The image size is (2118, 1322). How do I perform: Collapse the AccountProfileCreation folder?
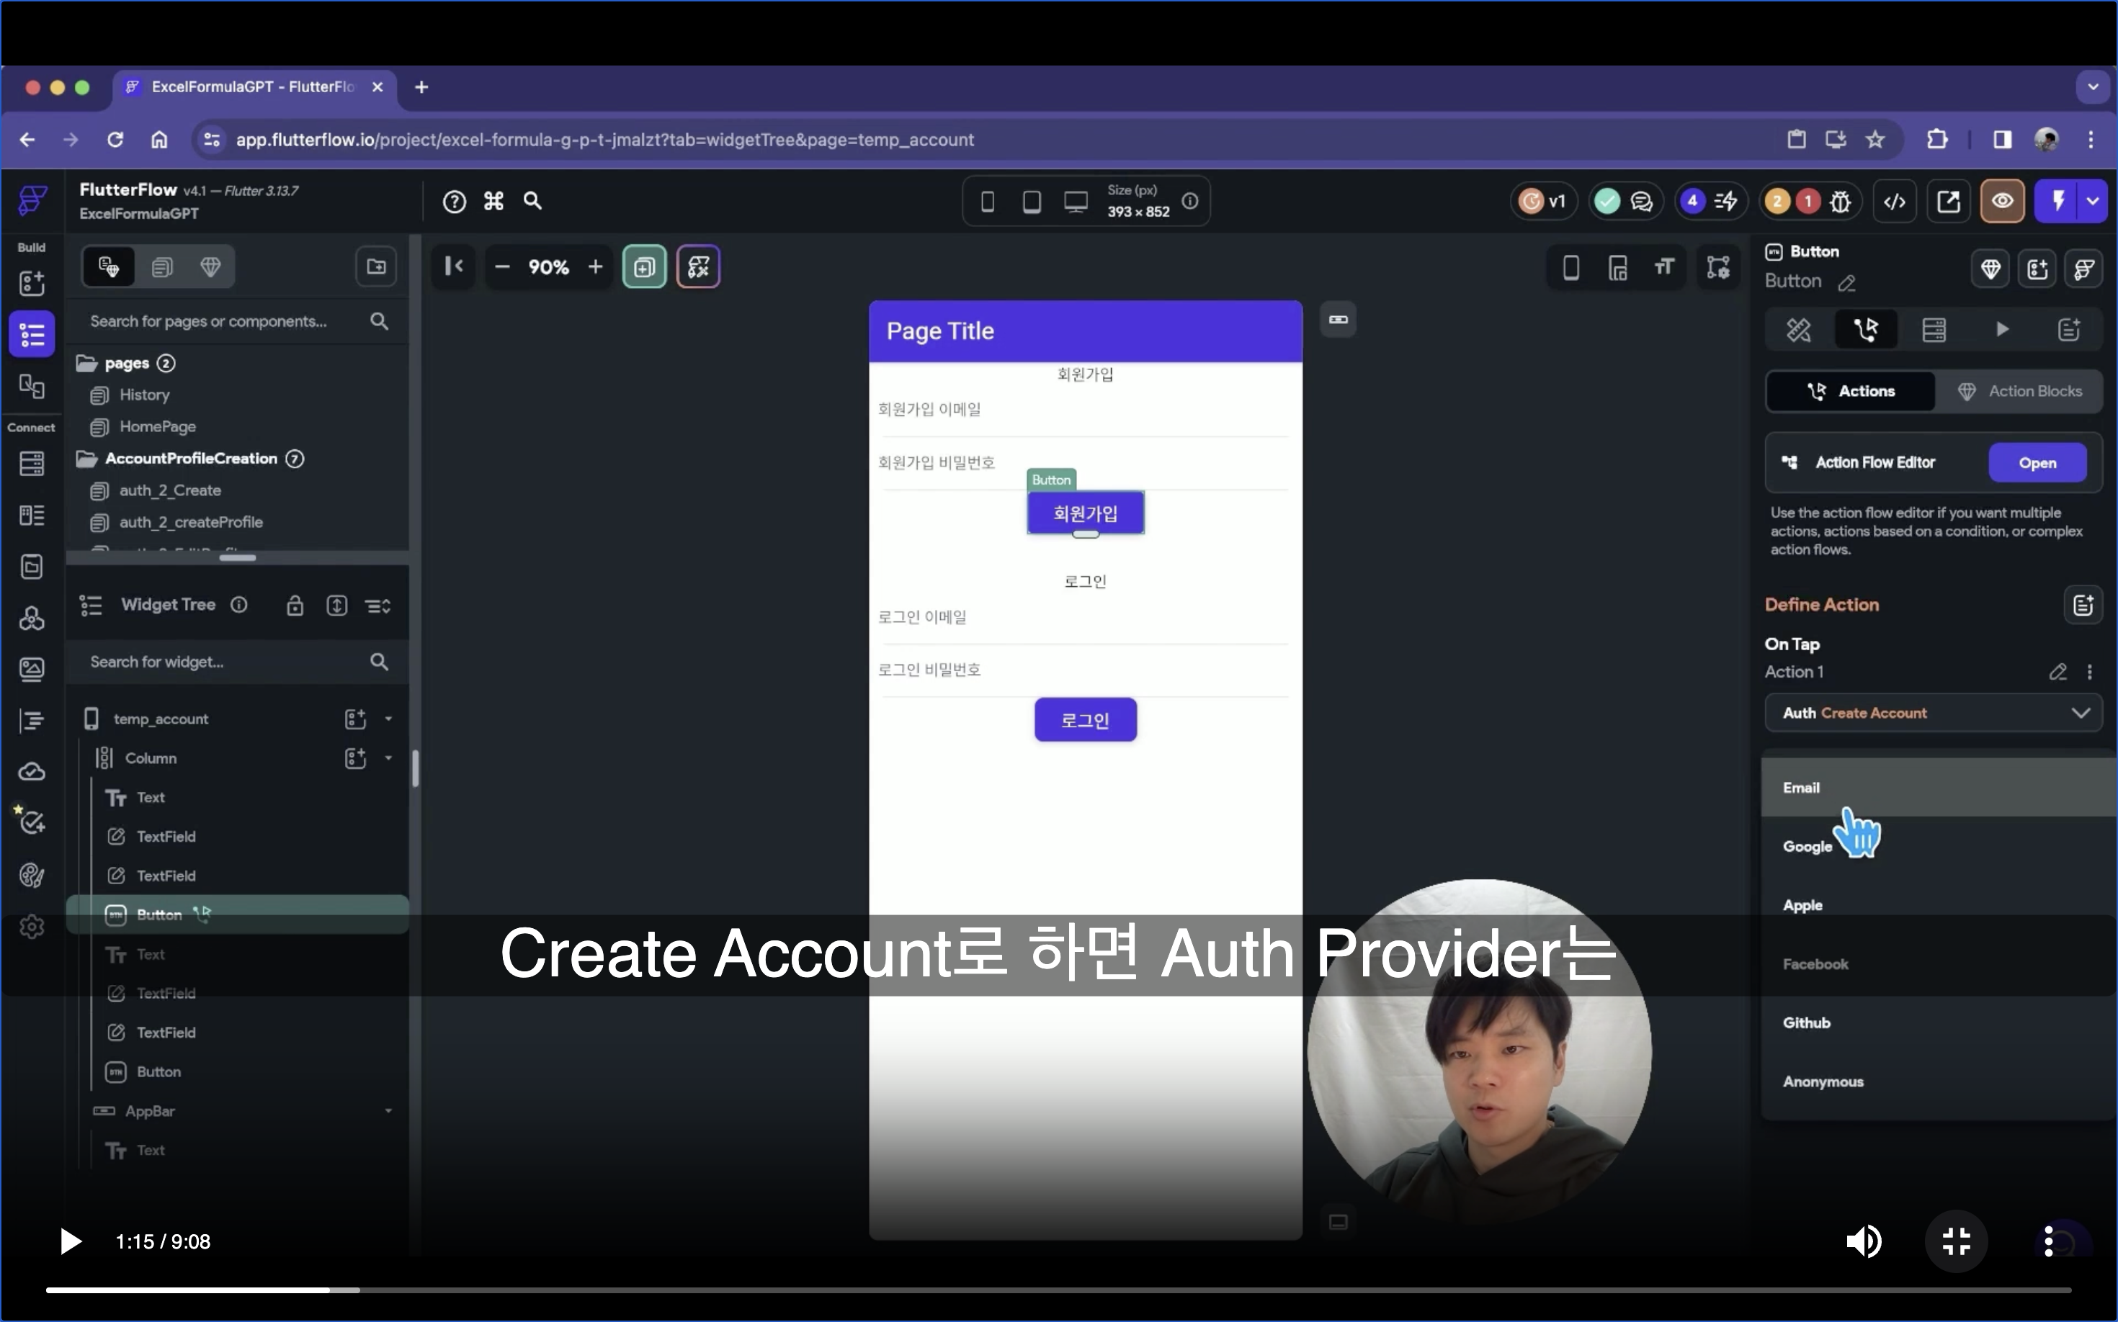coord(86,459)
